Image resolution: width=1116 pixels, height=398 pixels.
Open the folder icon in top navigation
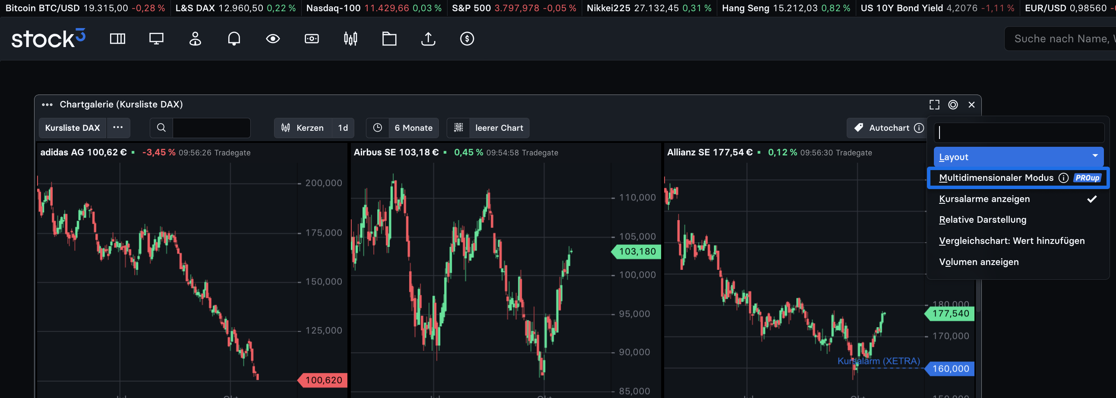click(x=389, y=39)
